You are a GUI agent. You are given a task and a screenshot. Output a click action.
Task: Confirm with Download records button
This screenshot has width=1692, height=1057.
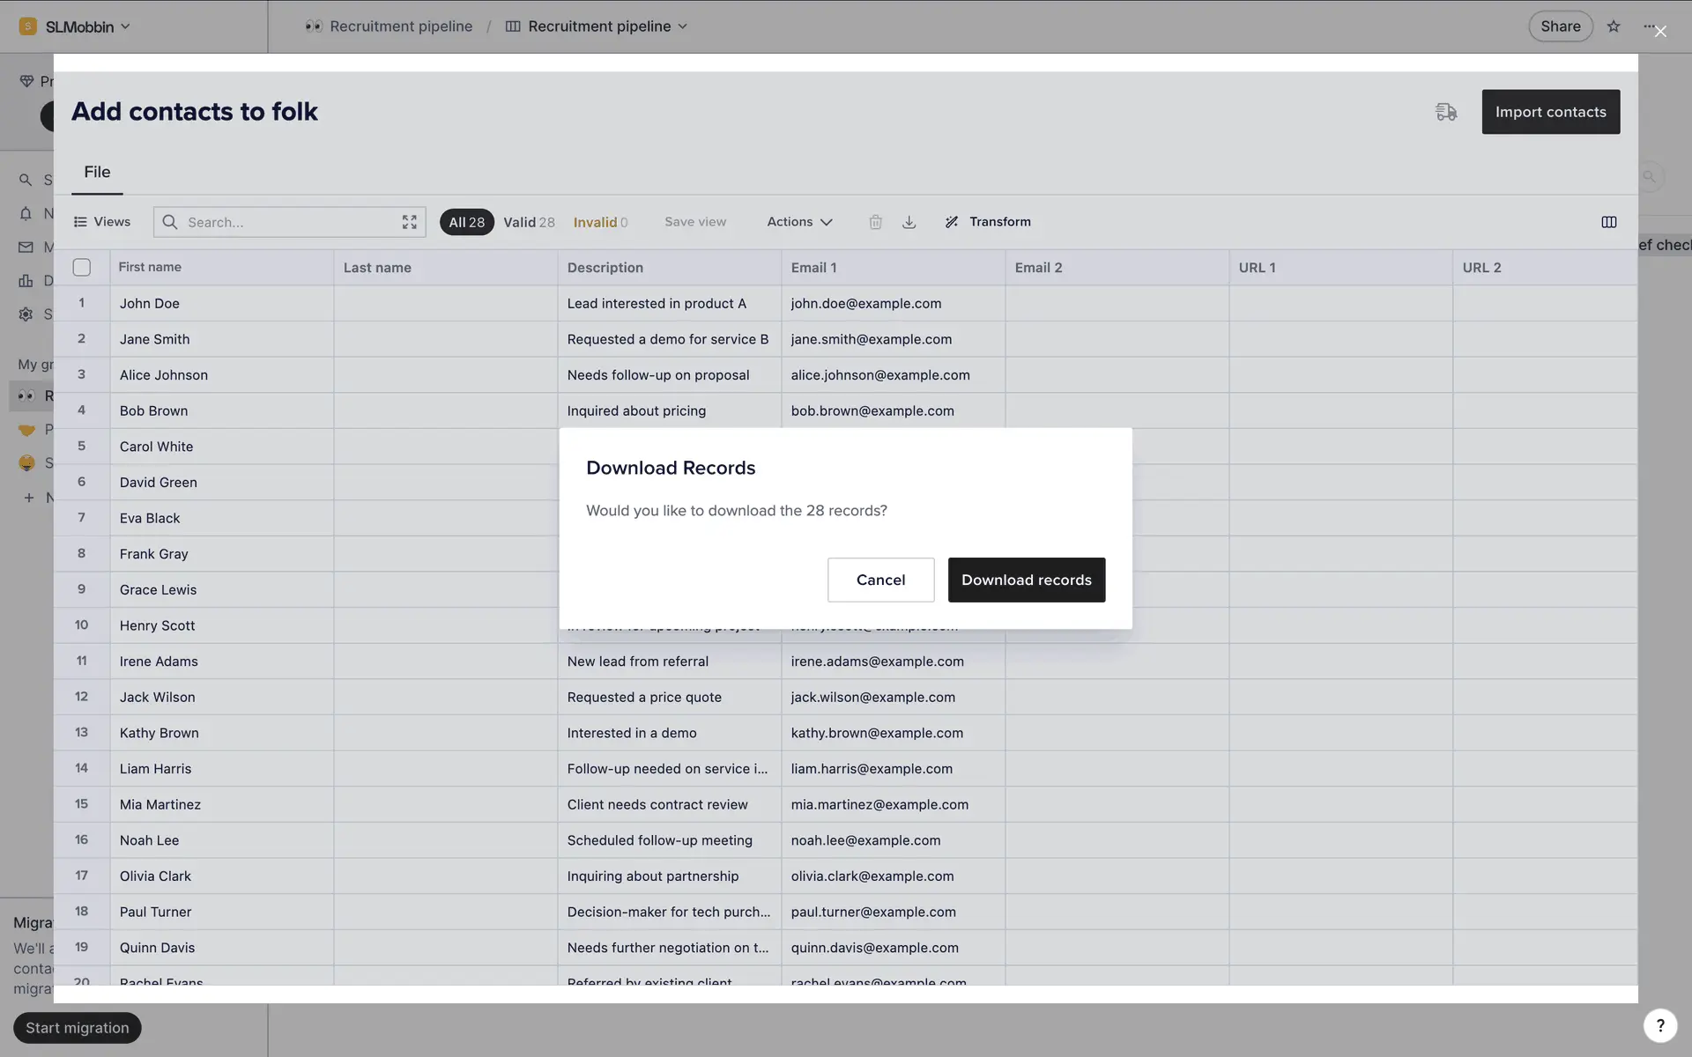click(x=1026, y=580)
